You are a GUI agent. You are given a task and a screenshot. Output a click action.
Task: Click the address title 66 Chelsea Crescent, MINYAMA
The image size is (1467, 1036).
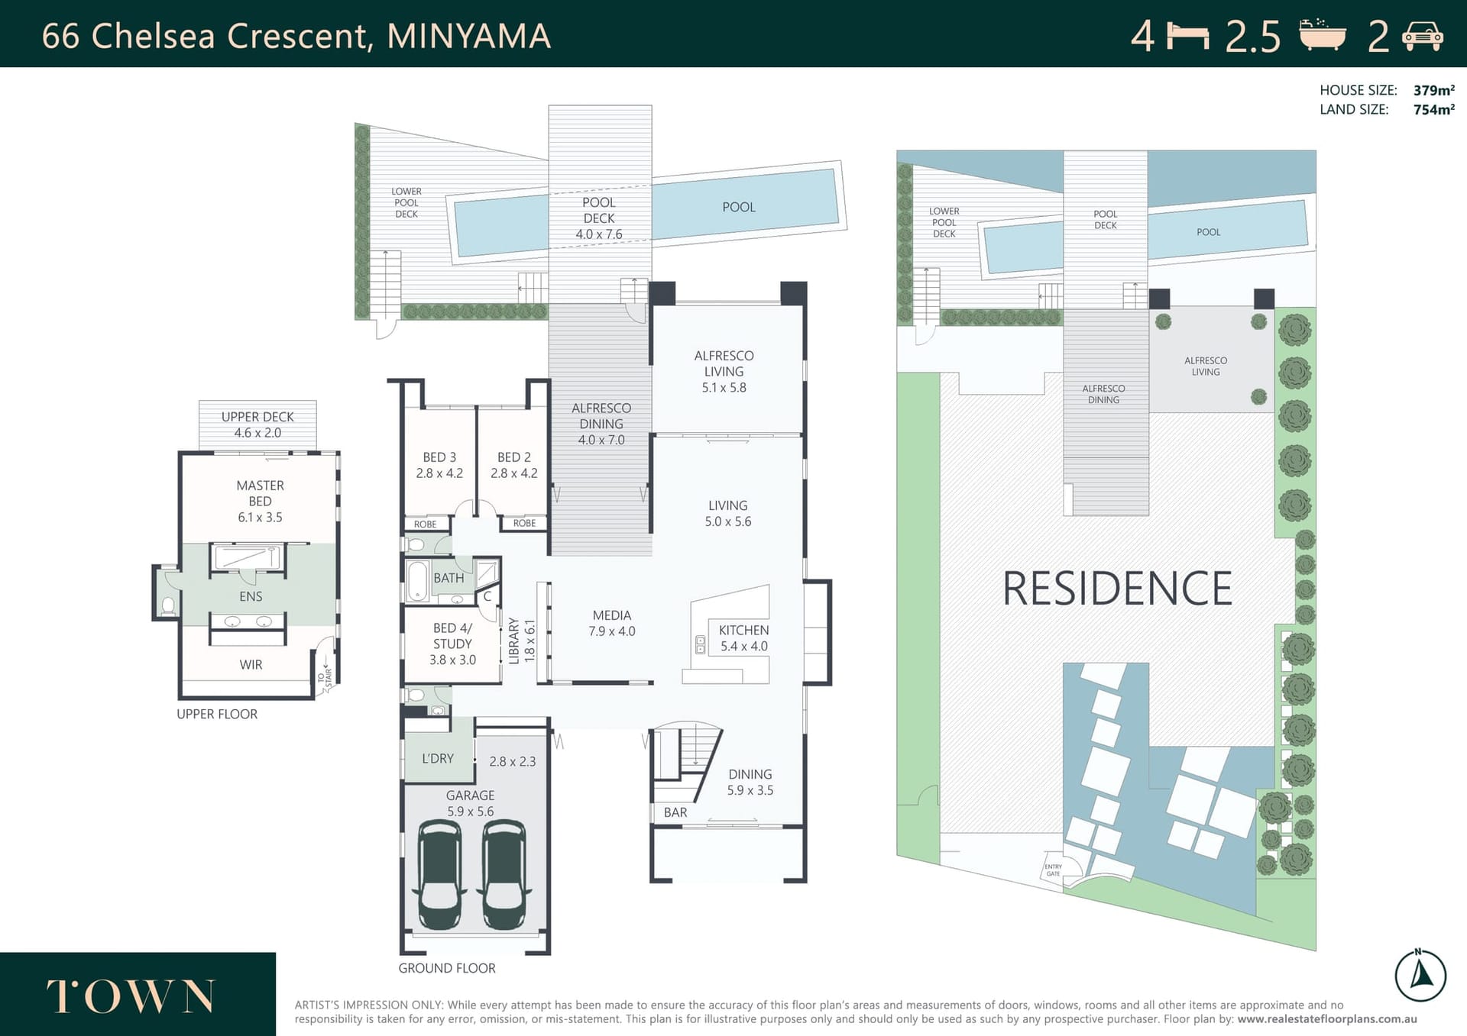[296, 36]
